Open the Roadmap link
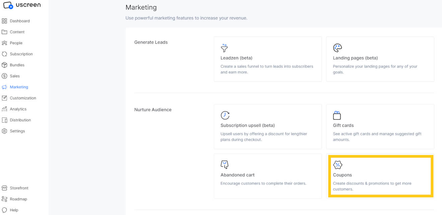The height and width of the screenshot is (215, 442). (18, 199)
